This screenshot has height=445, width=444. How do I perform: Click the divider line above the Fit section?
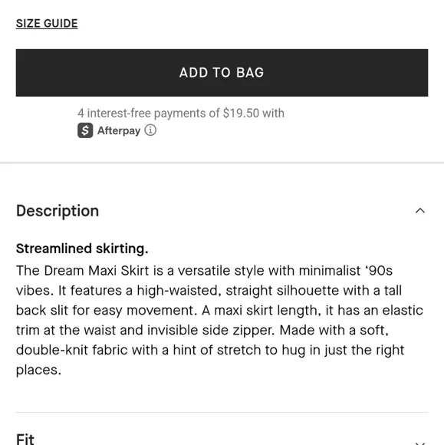222,412
